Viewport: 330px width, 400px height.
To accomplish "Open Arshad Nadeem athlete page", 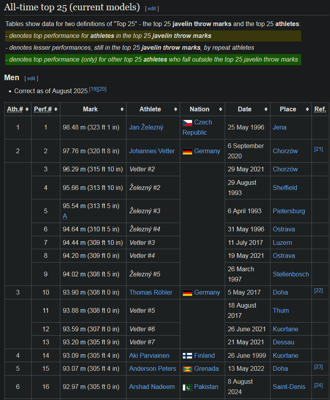I will 152,387.
